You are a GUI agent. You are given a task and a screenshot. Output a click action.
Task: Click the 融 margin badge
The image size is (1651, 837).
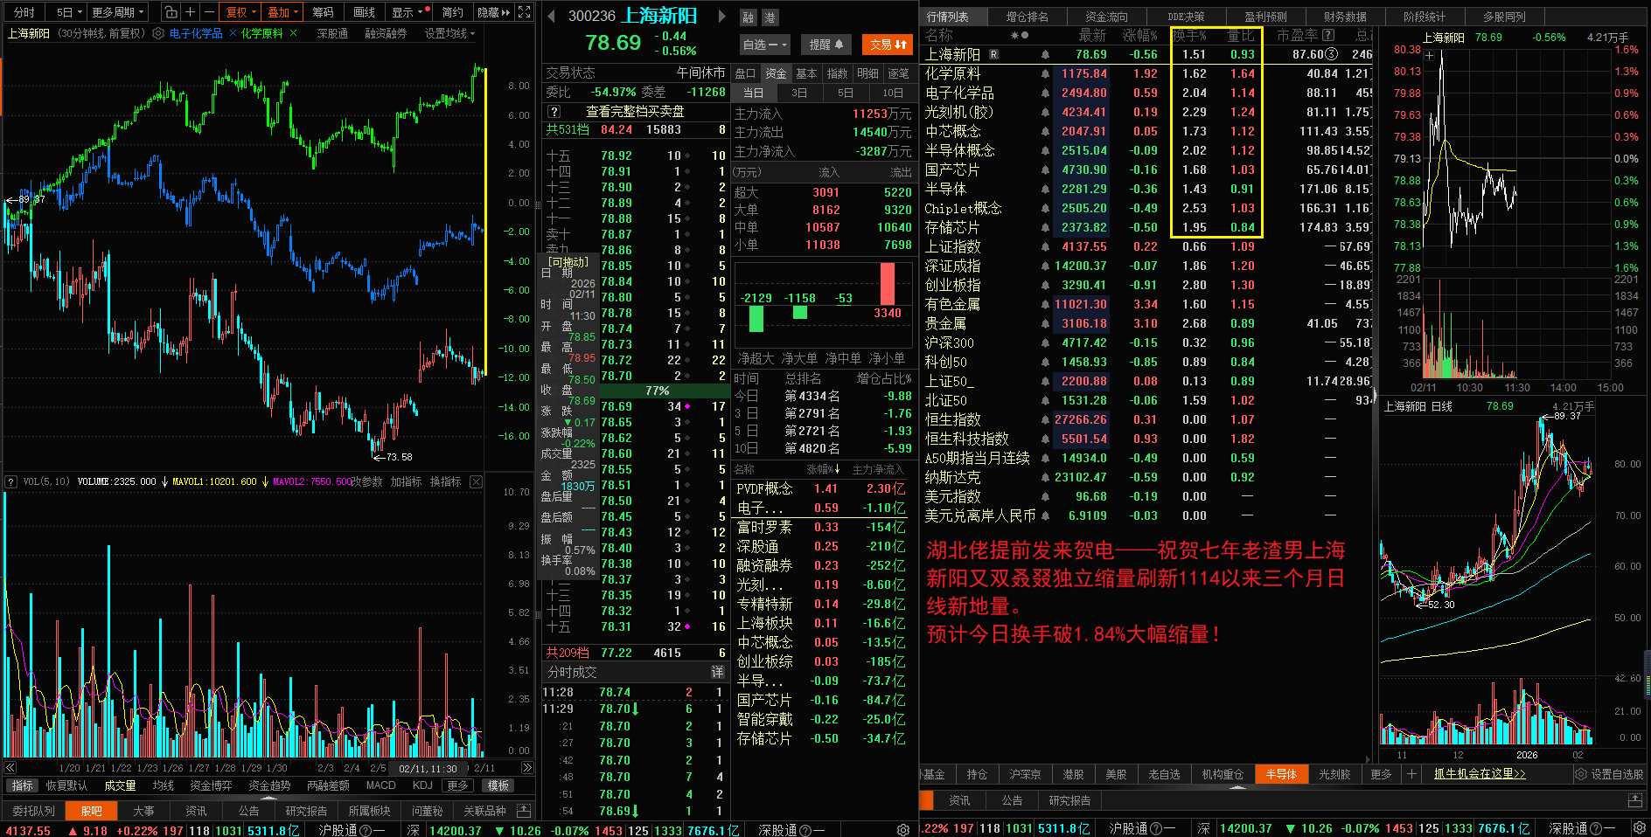749,17
